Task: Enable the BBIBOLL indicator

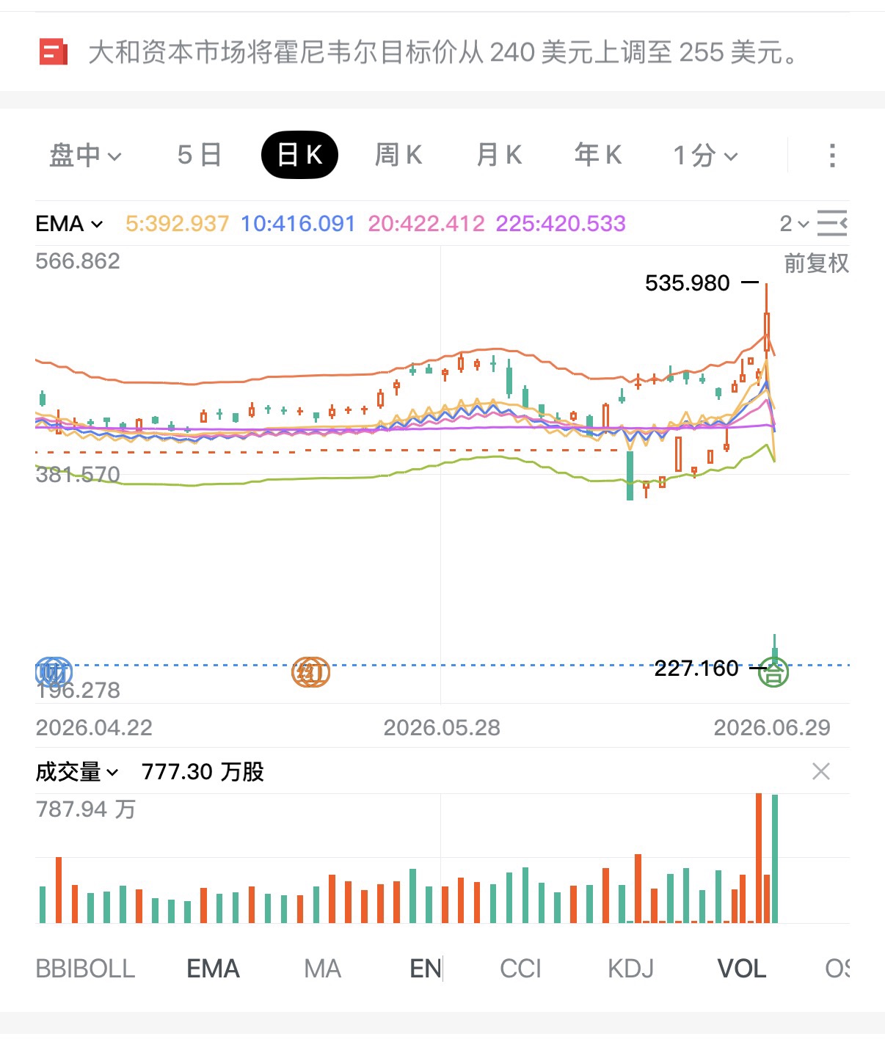Action: (x=85, y=969)
